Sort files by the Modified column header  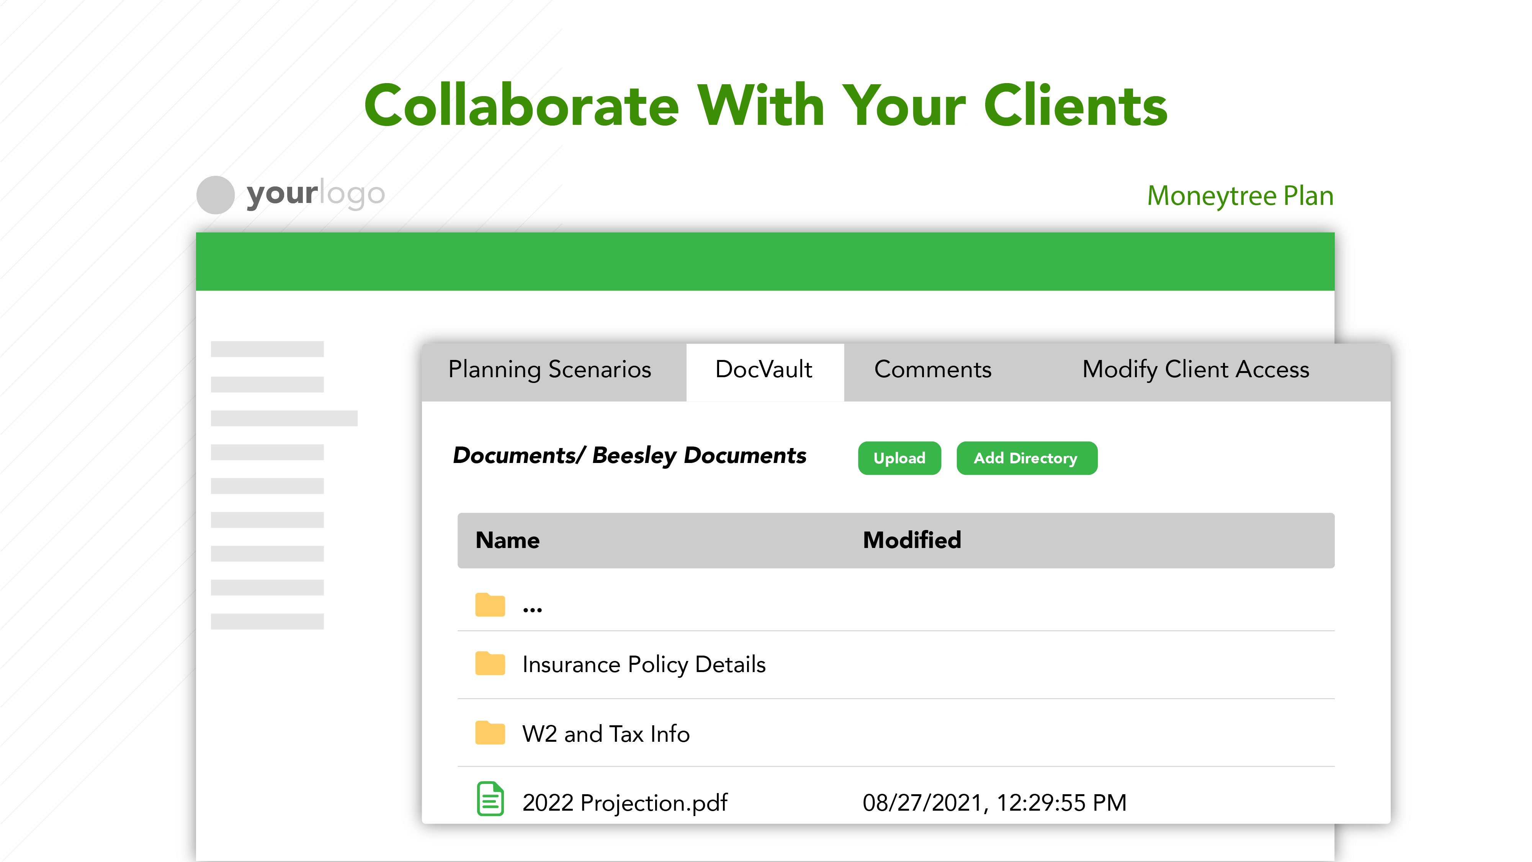(912, 540)
